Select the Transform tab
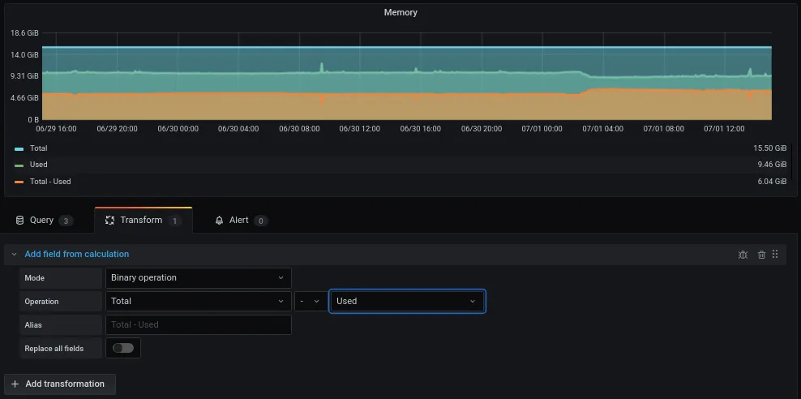Viewport: 801px width, 399px height. tap(143, 221)
